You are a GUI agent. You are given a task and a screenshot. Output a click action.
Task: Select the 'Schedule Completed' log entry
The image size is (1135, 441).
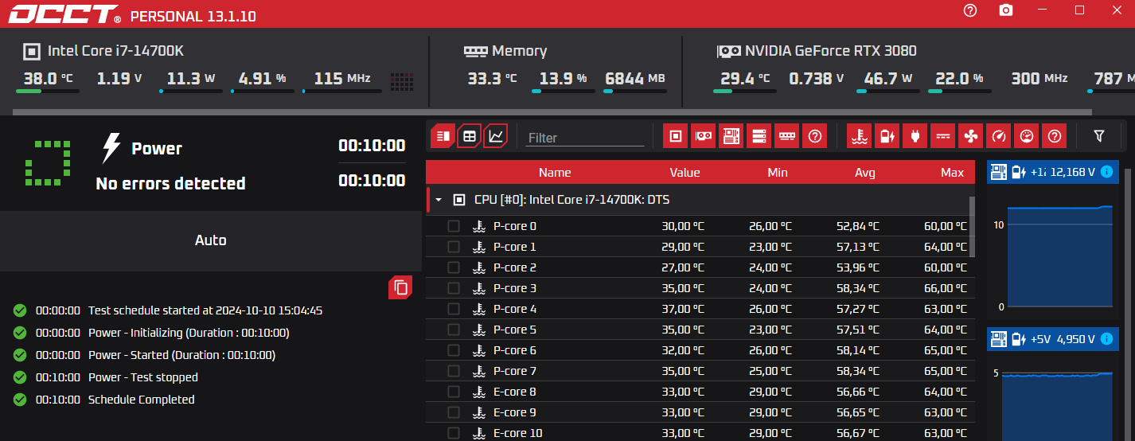click(x=141, y=400)
